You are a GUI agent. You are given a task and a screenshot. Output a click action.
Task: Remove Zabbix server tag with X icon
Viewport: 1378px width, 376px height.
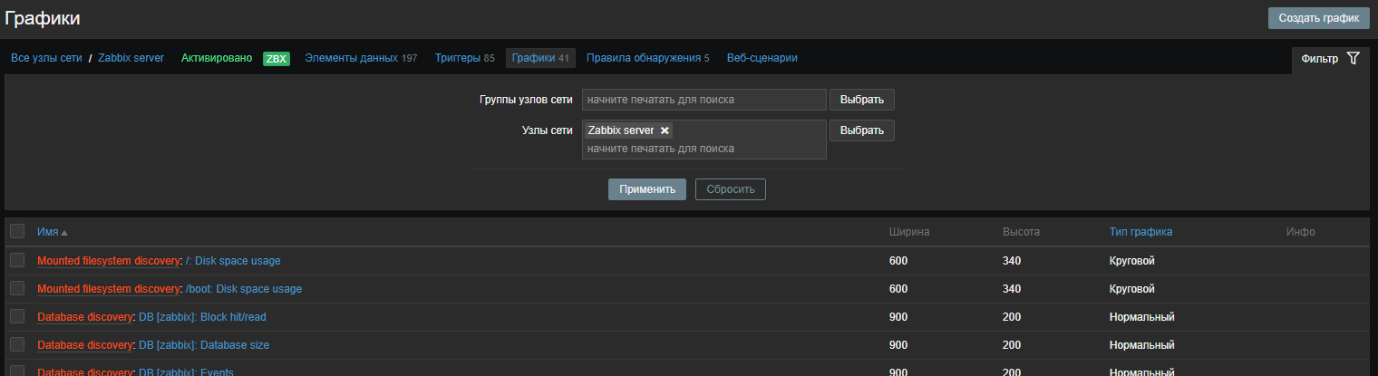point(665,130)
